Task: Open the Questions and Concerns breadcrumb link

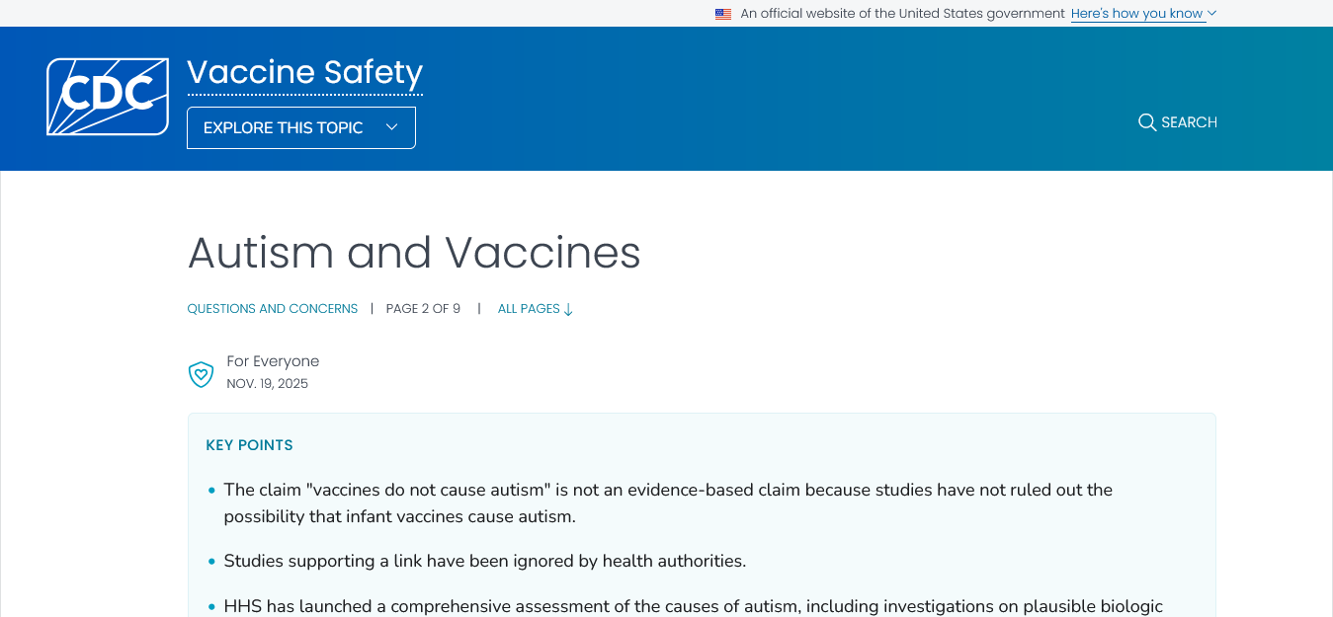Action: (273, 309)
